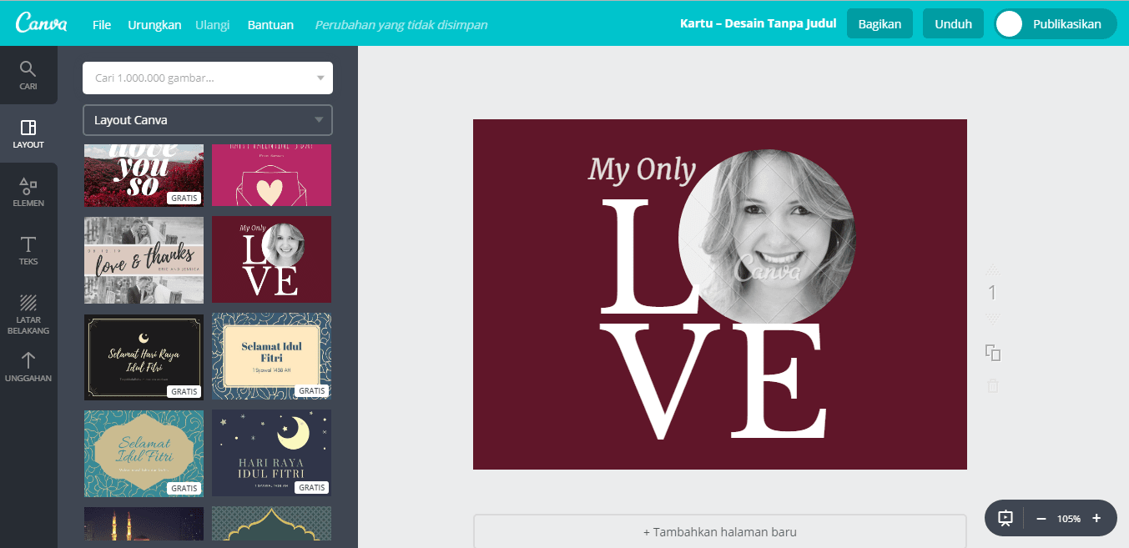Click the Unduh download button
The image size is (1129, 548).
click(953, 24)
